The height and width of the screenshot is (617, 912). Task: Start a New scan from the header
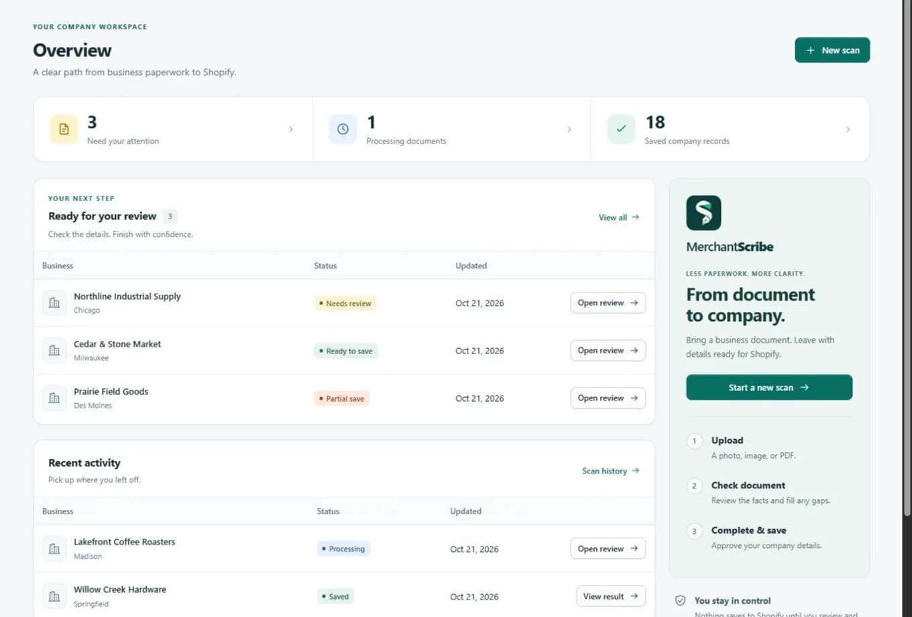(x=832, y=50)
